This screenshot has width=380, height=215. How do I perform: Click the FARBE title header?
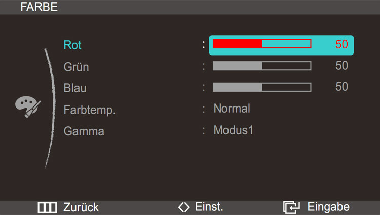point(39,7)
